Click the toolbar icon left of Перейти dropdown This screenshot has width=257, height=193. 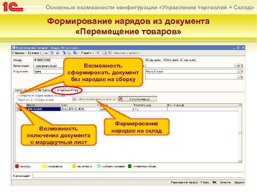(75, 53)
